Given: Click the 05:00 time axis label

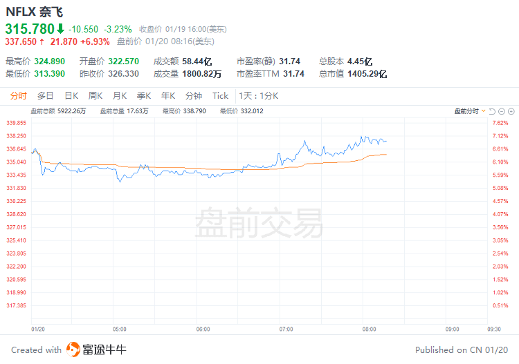Looking at the screenshot, I should click(120, 329).
